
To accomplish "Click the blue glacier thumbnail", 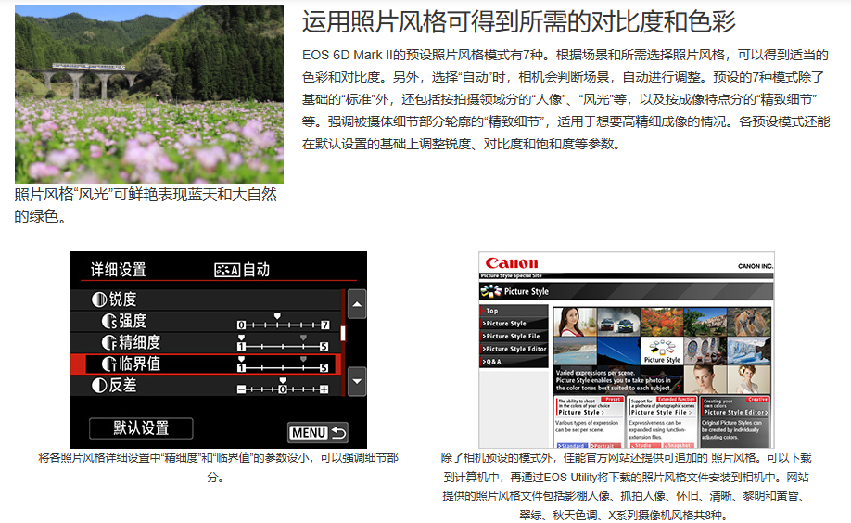I will [x=749, y=351].
